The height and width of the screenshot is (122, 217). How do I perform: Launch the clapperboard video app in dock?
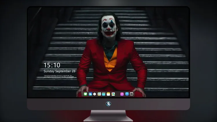point(104,94)
